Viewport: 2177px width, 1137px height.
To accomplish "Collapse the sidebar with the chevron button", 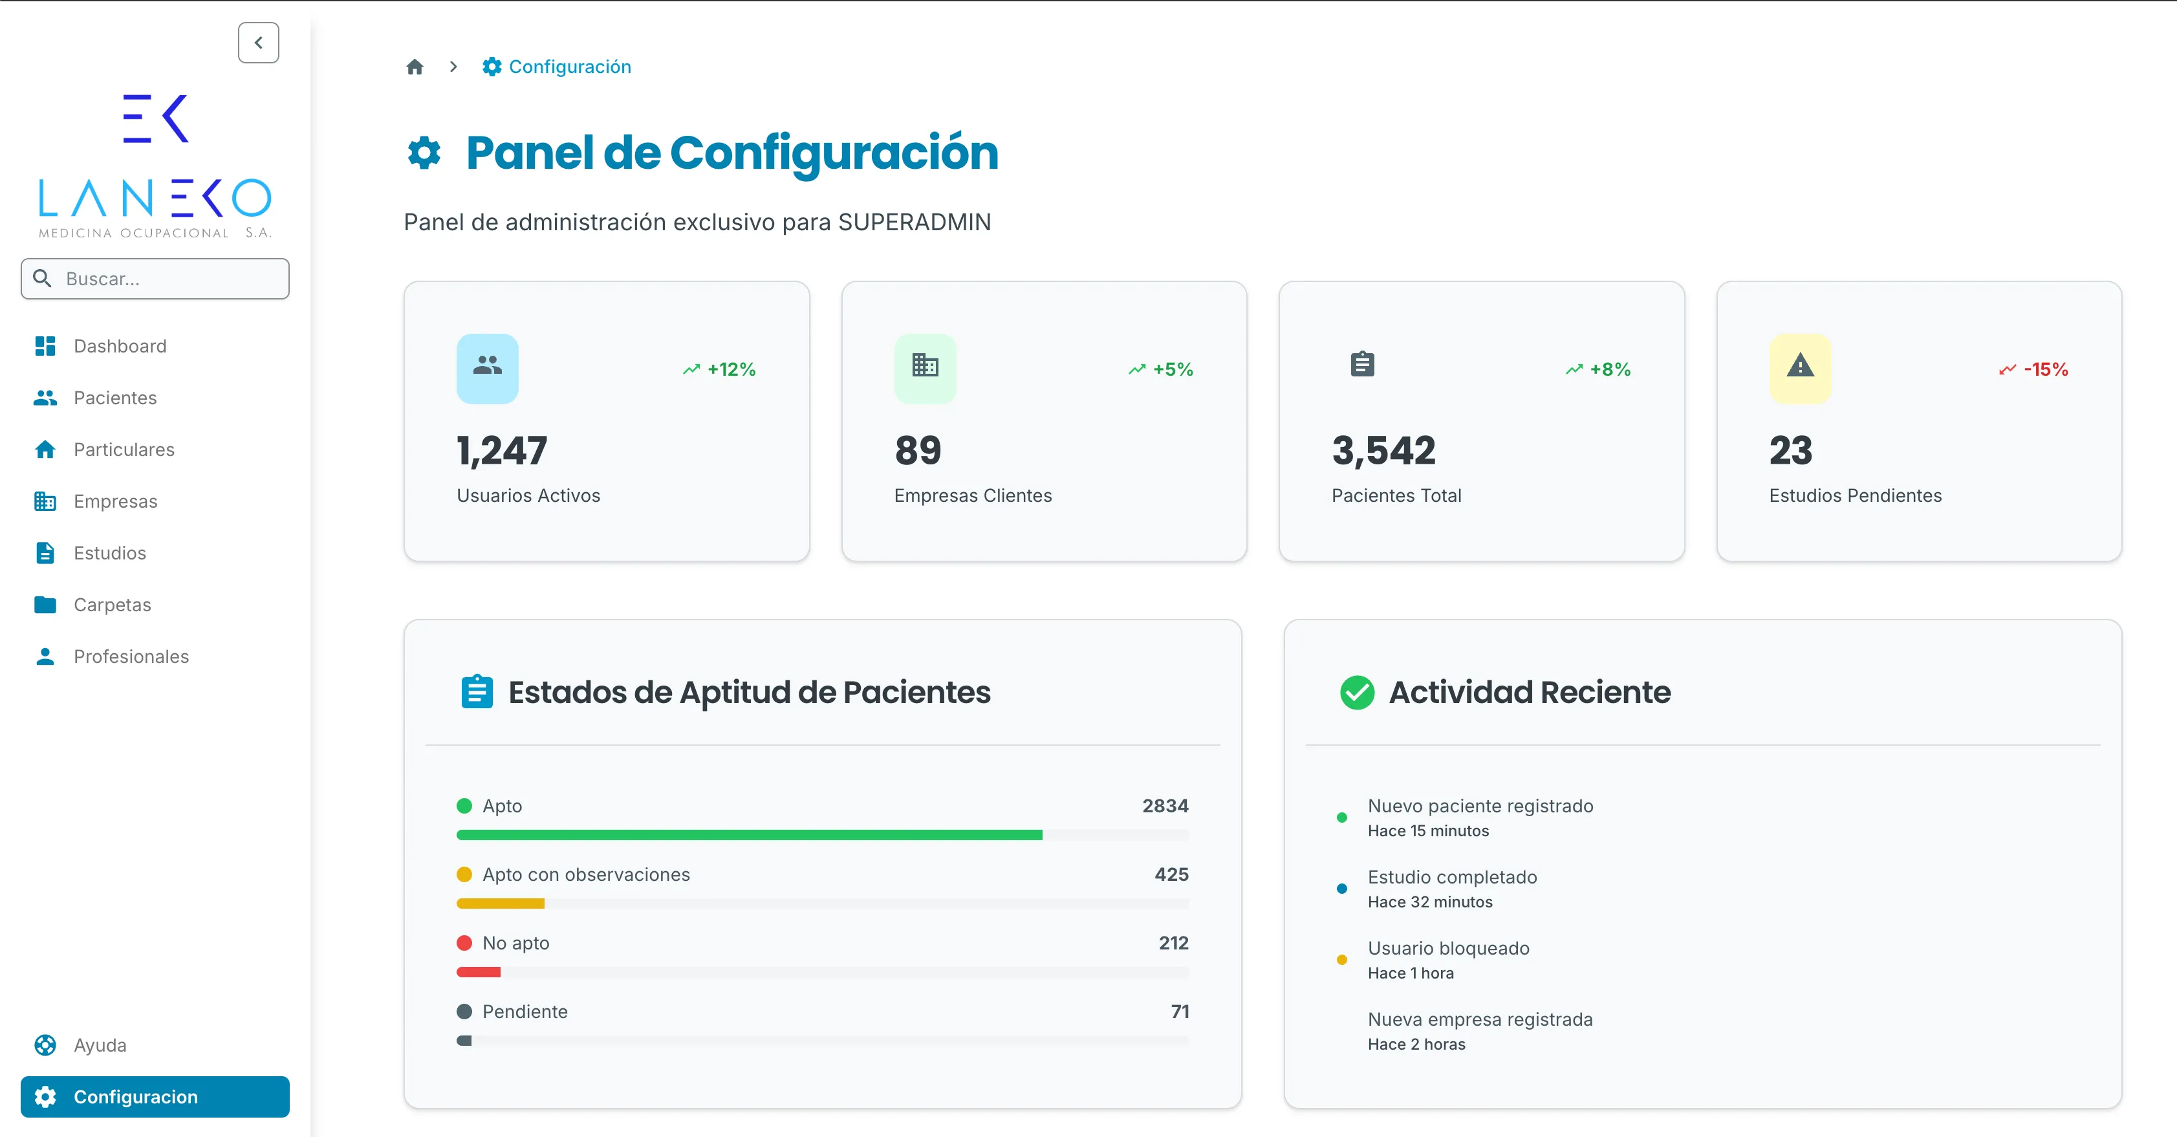I will click(258, 42).
